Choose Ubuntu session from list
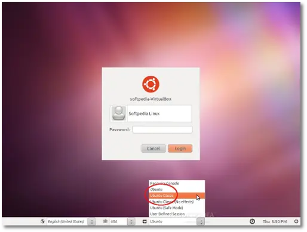 (x=177, y=190)
